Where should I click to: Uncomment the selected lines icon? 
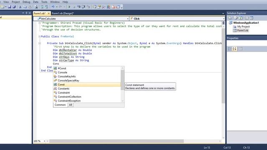tap(46, 7)
